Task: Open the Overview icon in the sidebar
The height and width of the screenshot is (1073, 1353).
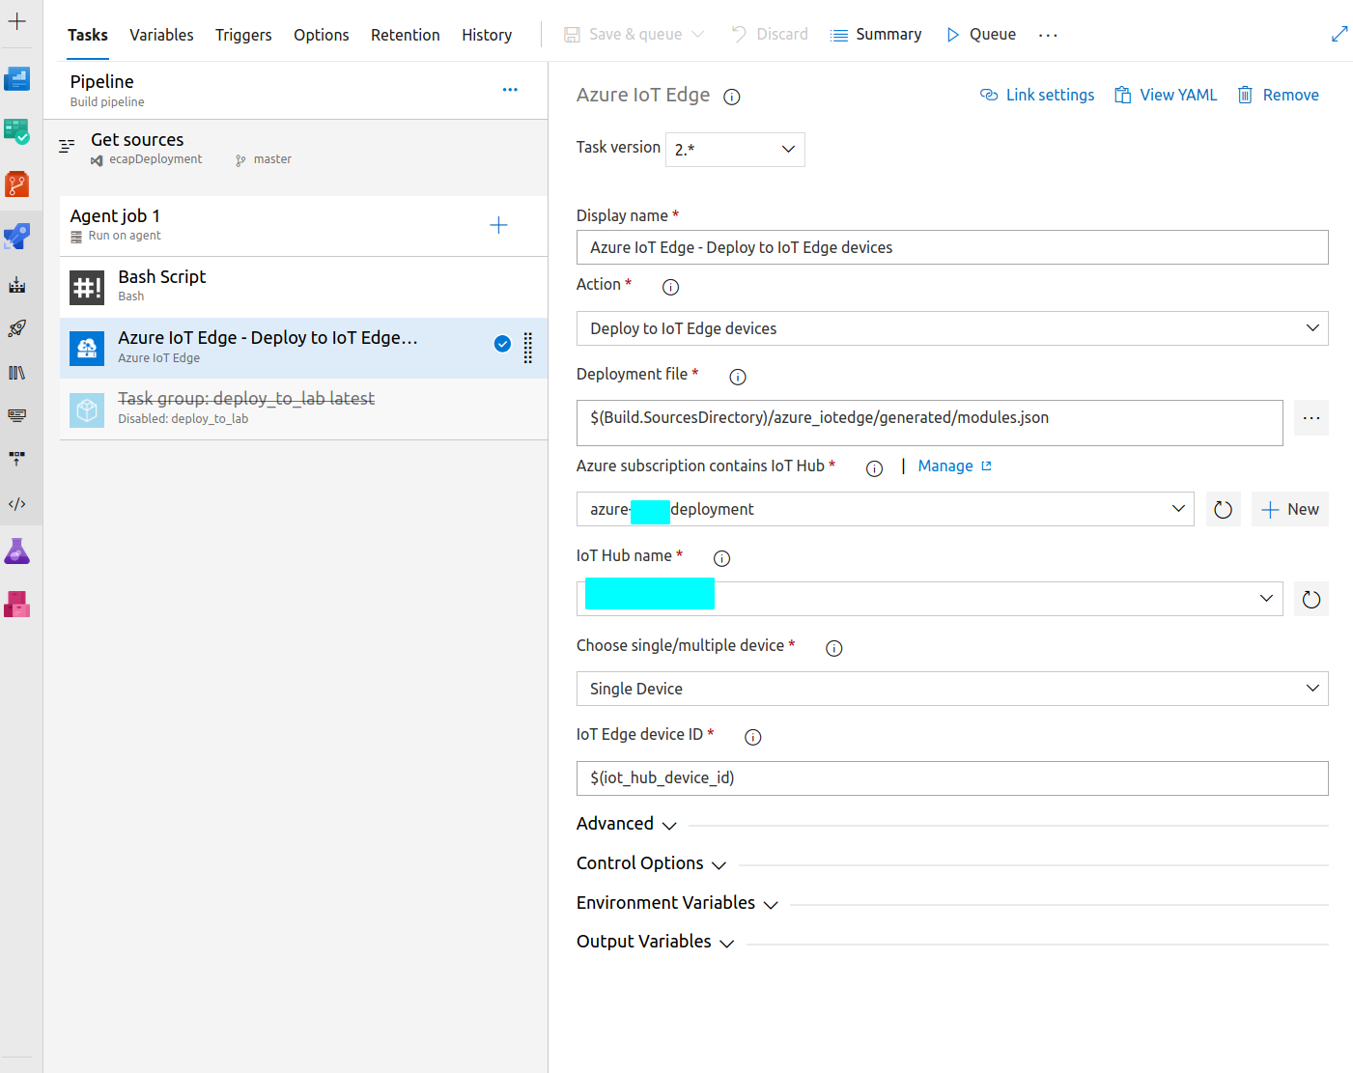Action: pyautogui.click(x=17, y=78)
